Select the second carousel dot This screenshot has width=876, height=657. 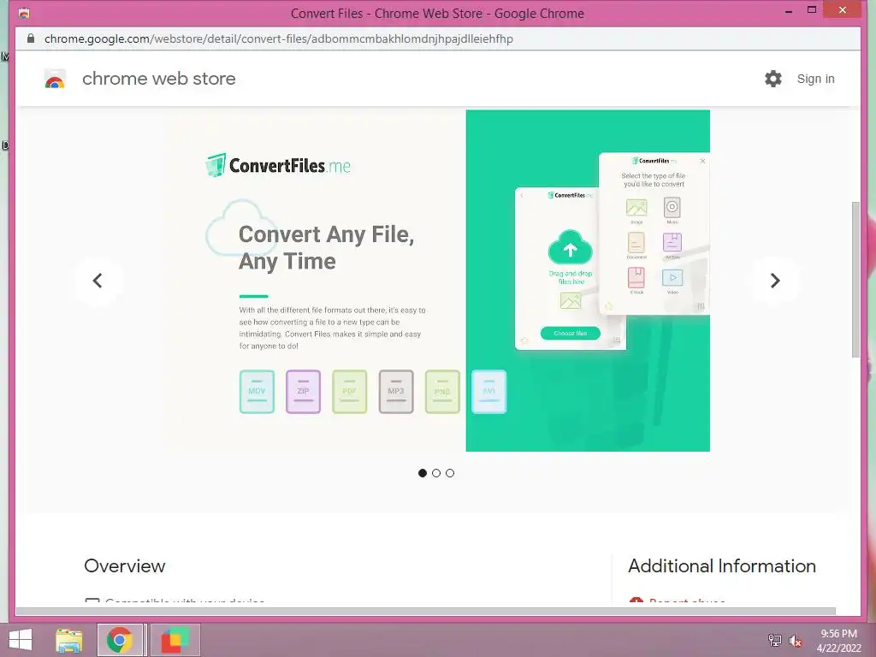(436, 473)
